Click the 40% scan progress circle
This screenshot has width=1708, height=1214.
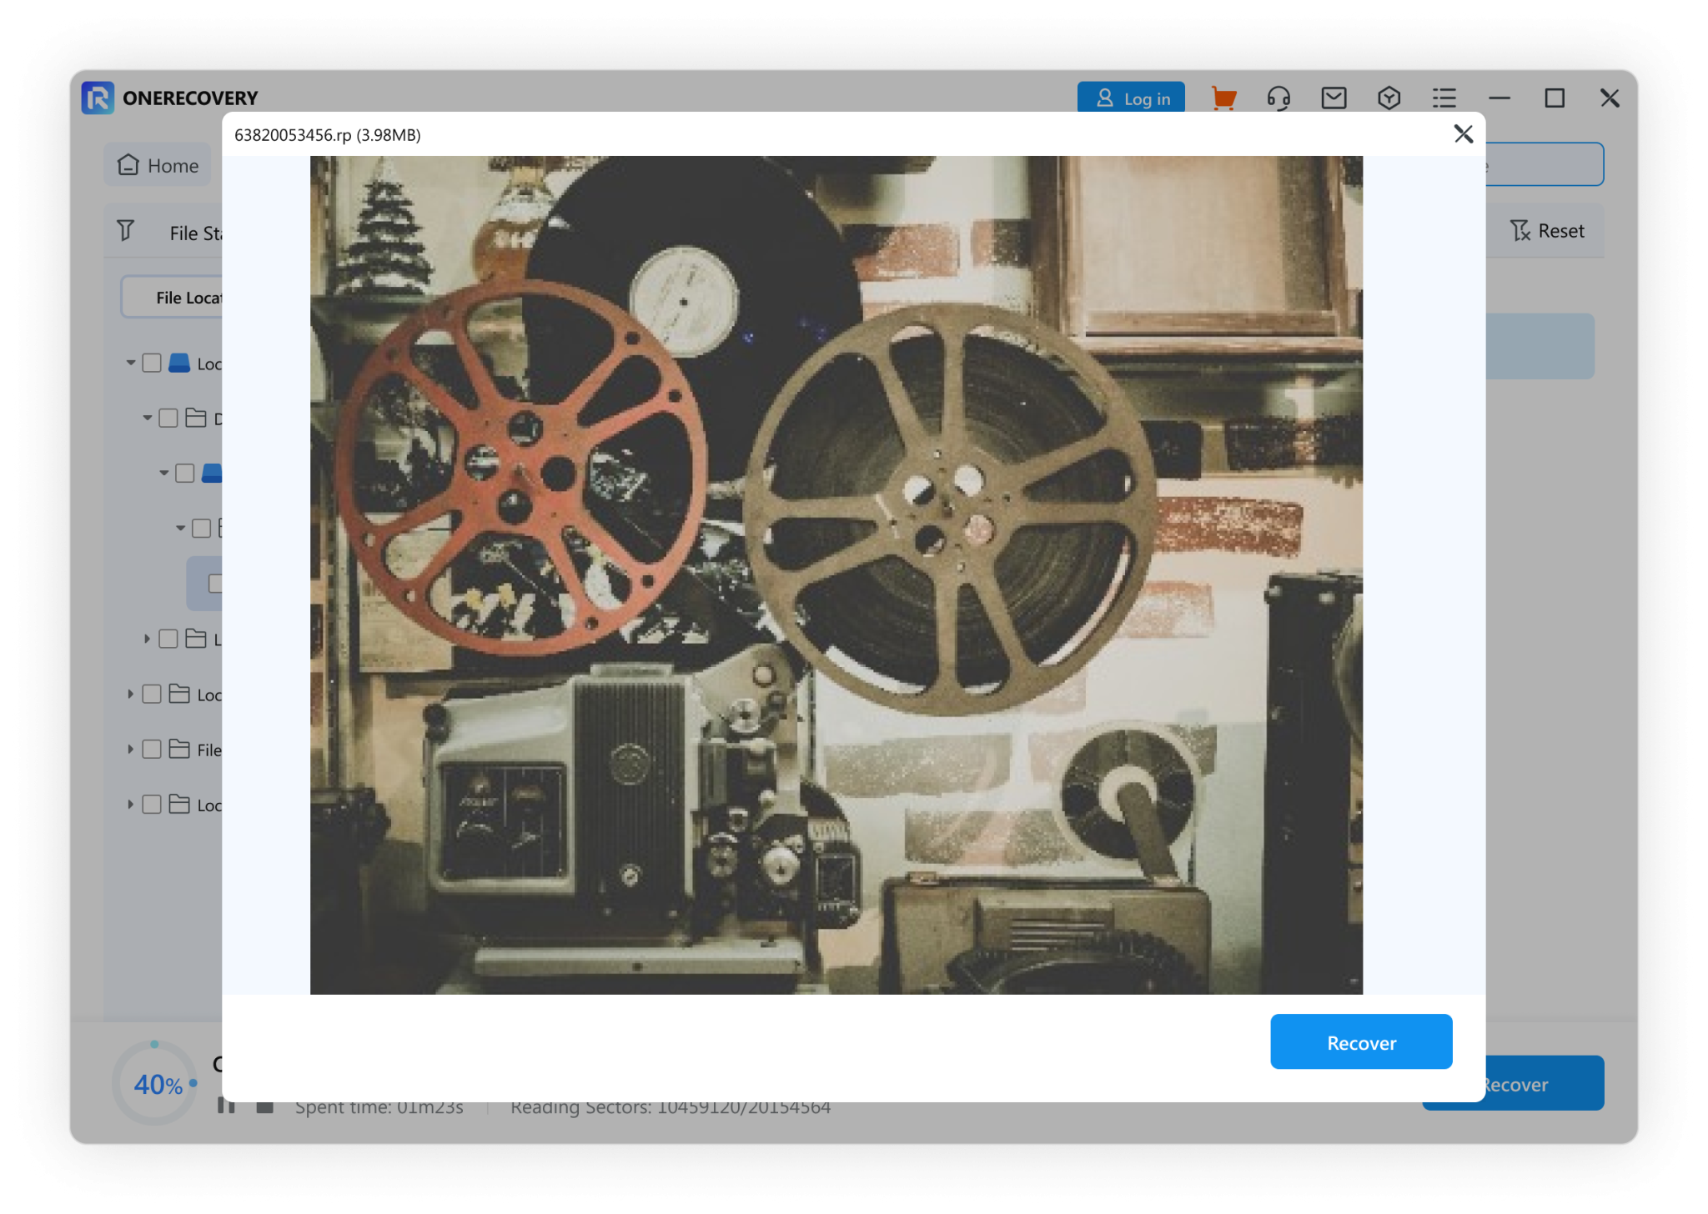point(155,1084)
